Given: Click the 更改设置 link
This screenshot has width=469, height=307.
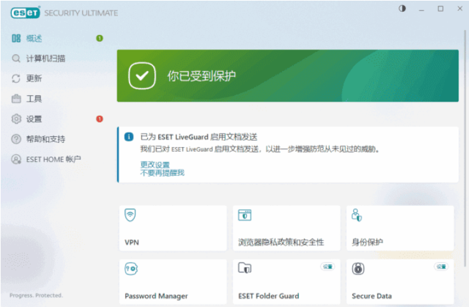Looking at the screenshot, I should coord(155,164).
